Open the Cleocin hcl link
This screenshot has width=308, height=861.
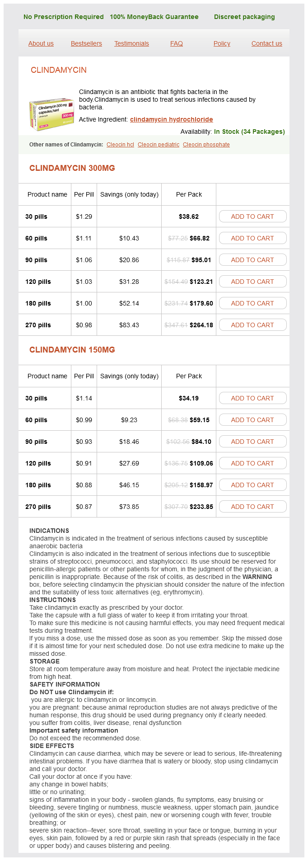(x=120, y=145)
